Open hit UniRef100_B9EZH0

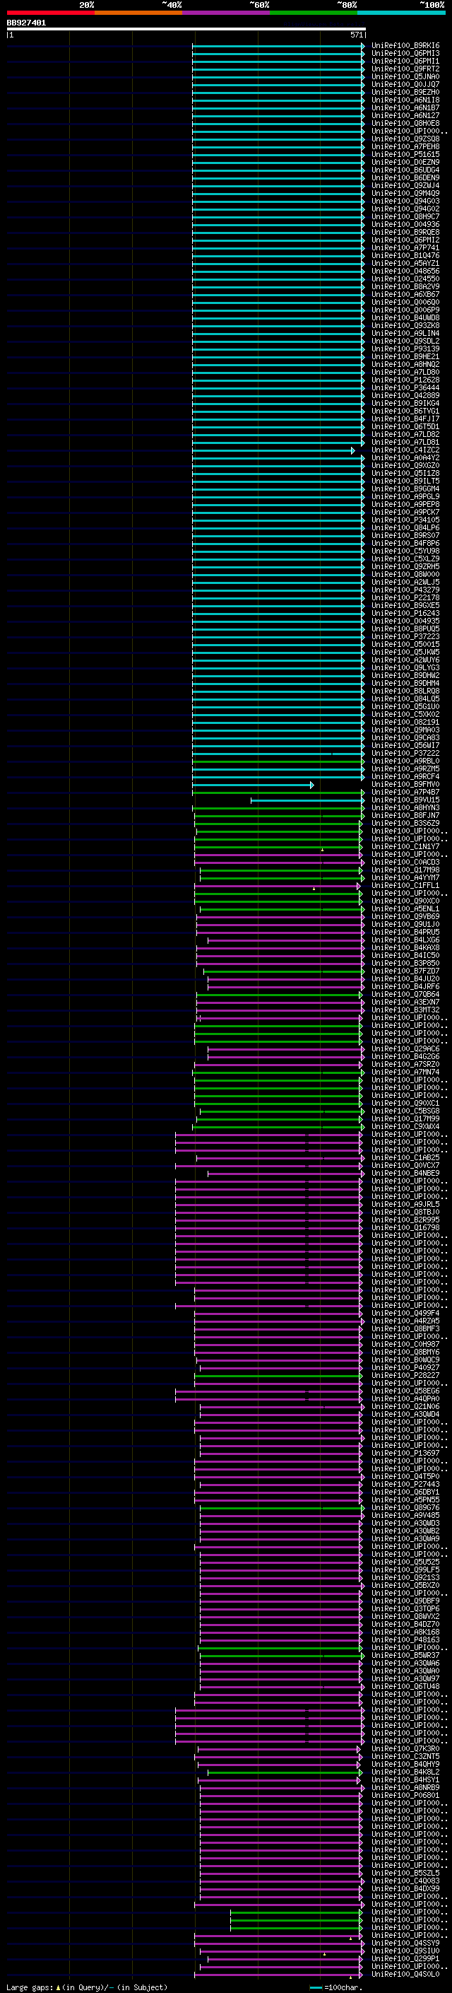405,92
